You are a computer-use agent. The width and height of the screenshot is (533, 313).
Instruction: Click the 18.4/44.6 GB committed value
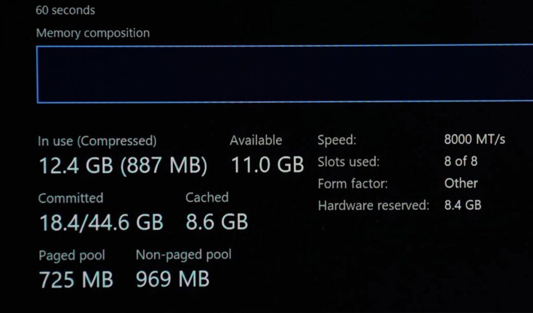(x=101, y=222)
